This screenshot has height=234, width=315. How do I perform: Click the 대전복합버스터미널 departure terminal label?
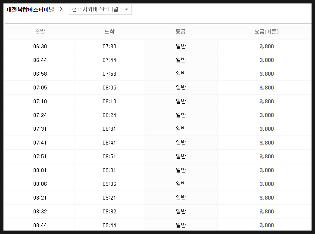[x=30, y=9]
